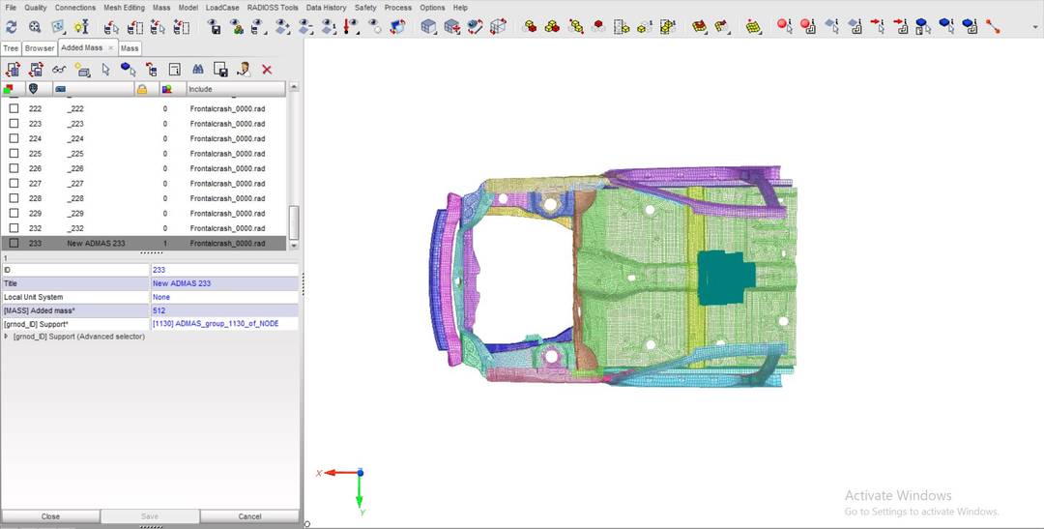This screenshot has height=529, width=1044.
Task: Click the glasses icon in Added Mass toolbar
Action: click(59, 70)
